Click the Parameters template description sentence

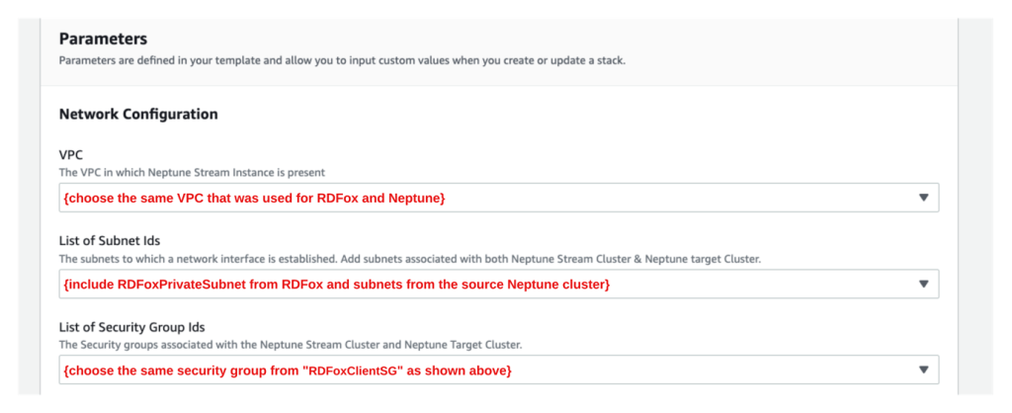point(342,62)
